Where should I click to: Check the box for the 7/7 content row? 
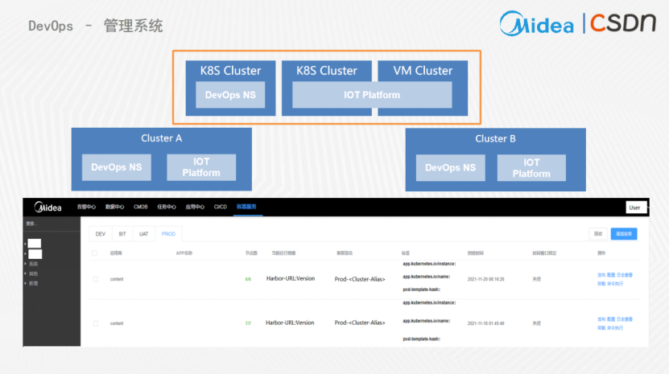tap(96, 323)
